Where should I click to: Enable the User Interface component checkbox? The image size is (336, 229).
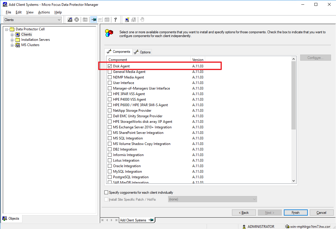pos(110,83)
